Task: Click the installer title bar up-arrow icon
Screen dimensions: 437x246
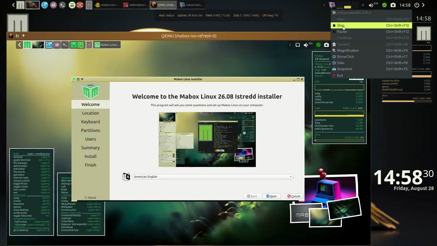Action: (82, 79)
